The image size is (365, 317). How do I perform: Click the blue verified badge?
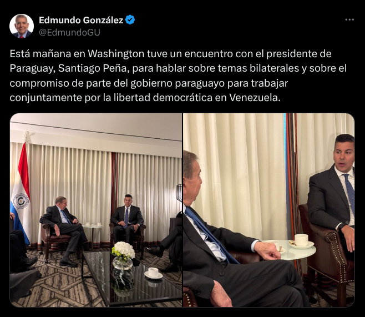pyautogui.click(x=130, y=20)
